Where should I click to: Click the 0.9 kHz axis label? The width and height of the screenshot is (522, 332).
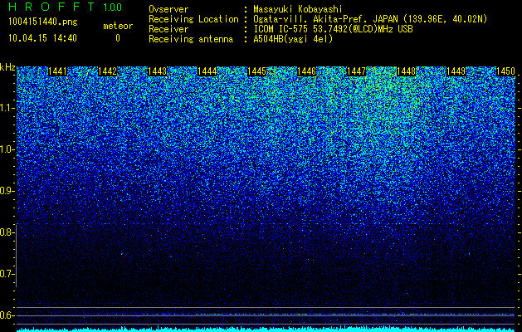click(6, 191)
